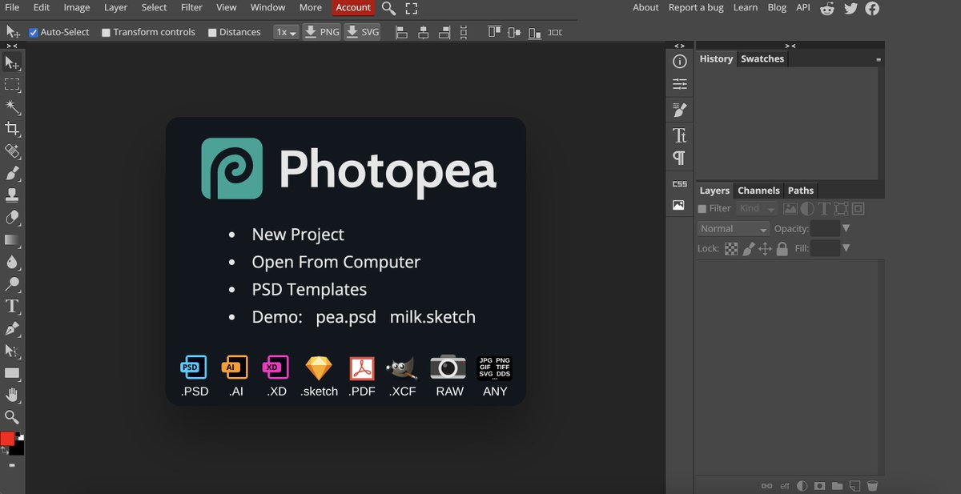Image resolution: width=961 pixels, height=494 pixels.
Task: Toggle fullscreen mode icon
Action: tap(412, 8)
